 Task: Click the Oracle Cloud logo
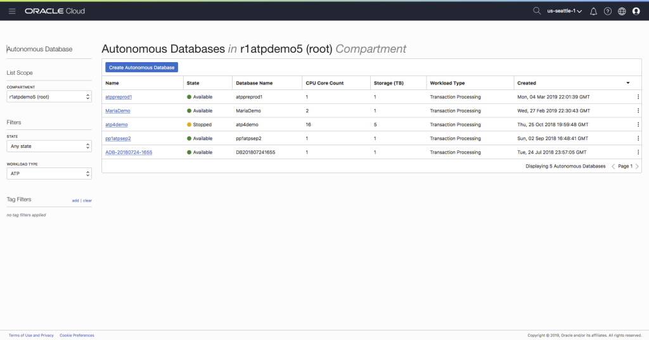click(x=55, y=11)
